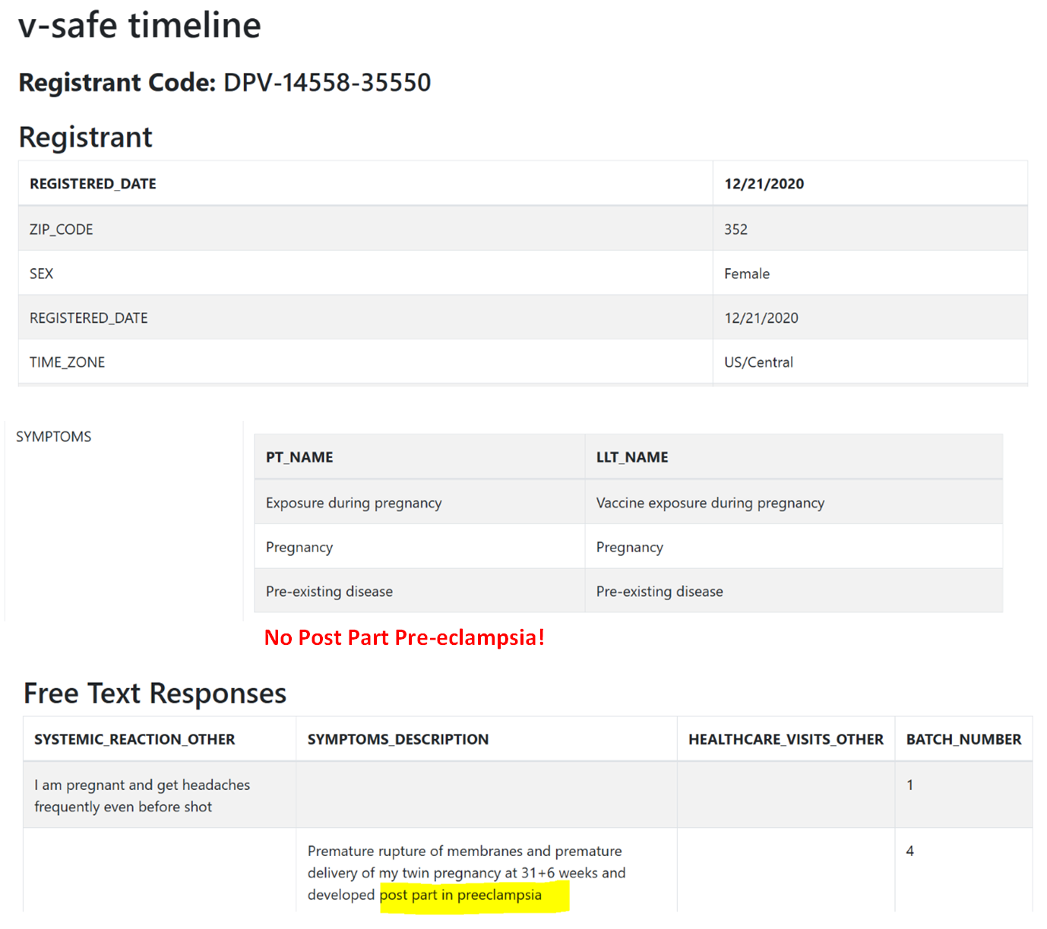Click the zip code value 352
This screenshot has width=1047, height=929.
(x=735, y=229)
